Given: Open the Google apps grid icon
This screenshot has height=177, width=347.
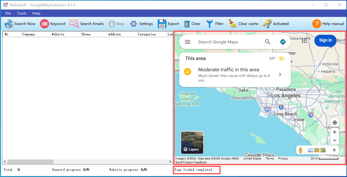Looking at the screenshot, I should pyautogui.click(x=304, y=40).
